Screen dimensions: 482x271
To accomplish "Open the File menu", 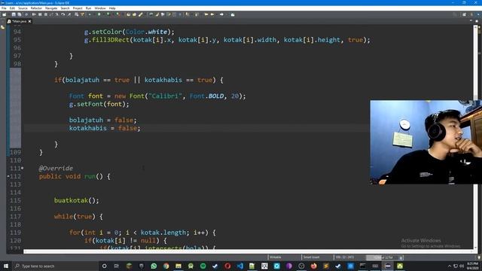I will 4,8.
